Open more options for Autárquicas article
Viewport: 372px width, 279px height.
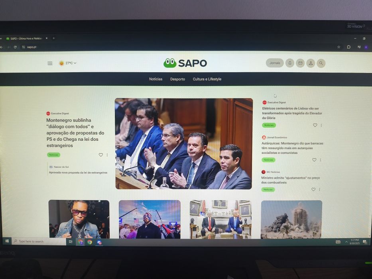[x=320, y=160]
